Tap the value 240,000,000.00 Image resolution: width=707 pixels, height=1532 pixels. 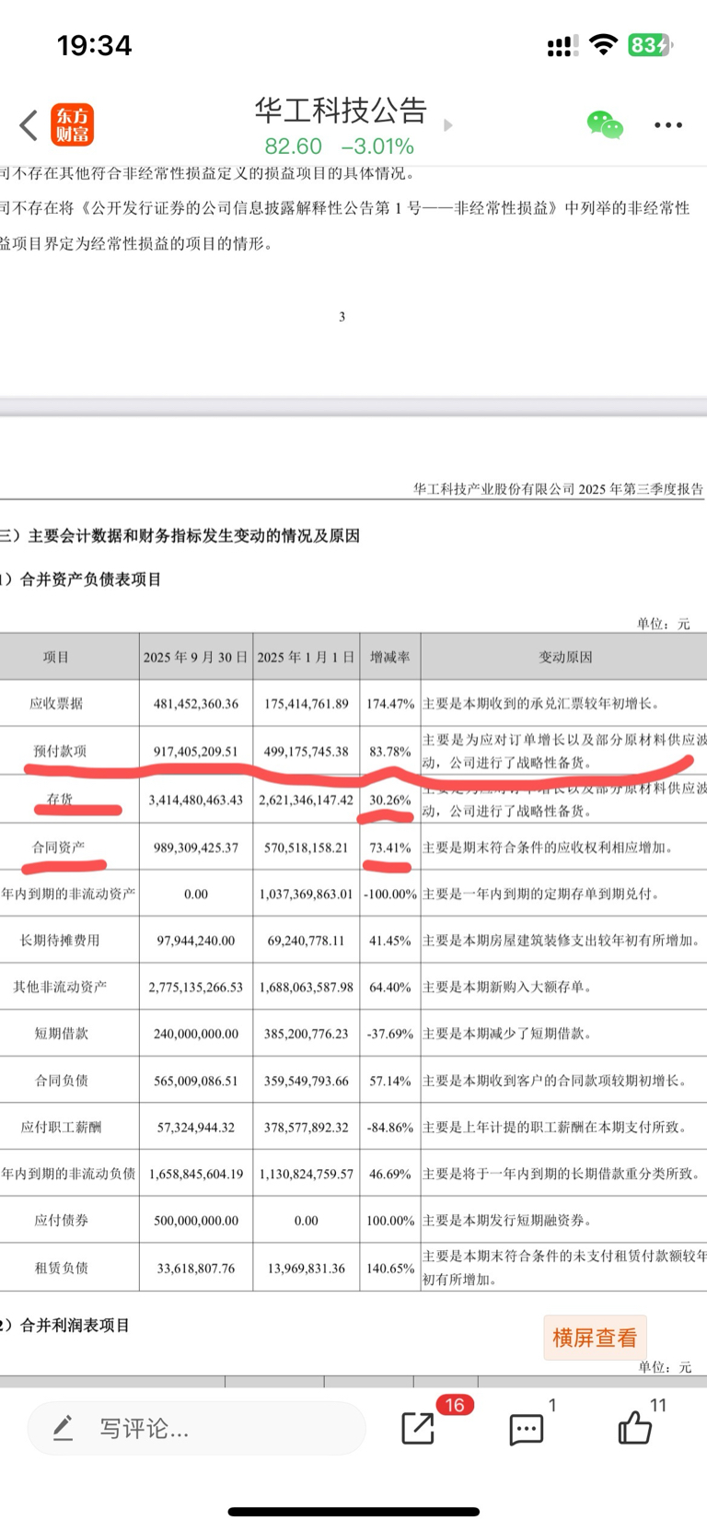tap(196, 1034)
